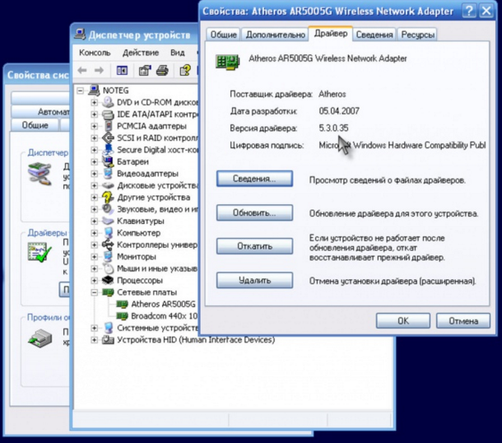Screen dimensions: 502x443
Task: Open the Действие menu
Action: coord(141,53)
